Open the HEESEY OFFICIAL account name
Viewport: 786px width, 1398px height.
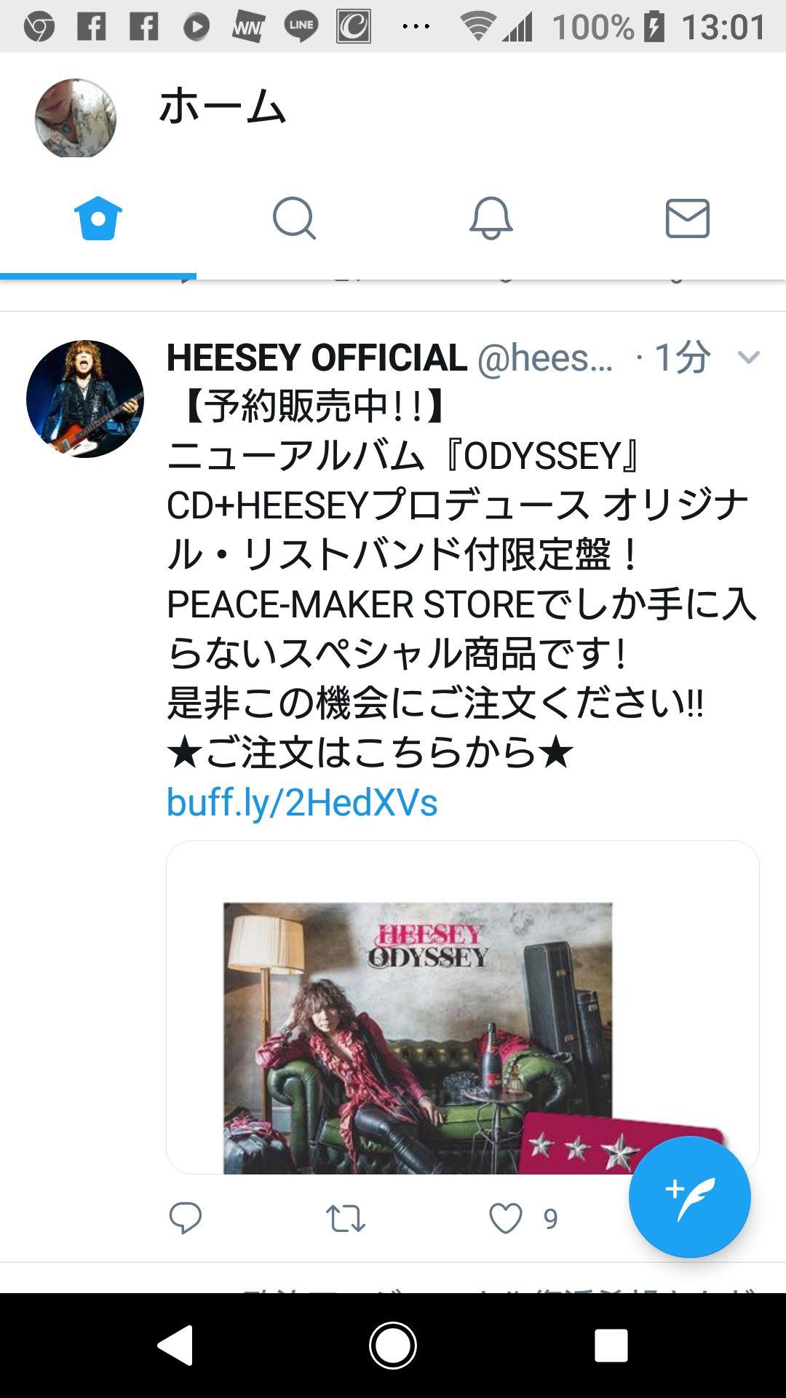317,358
